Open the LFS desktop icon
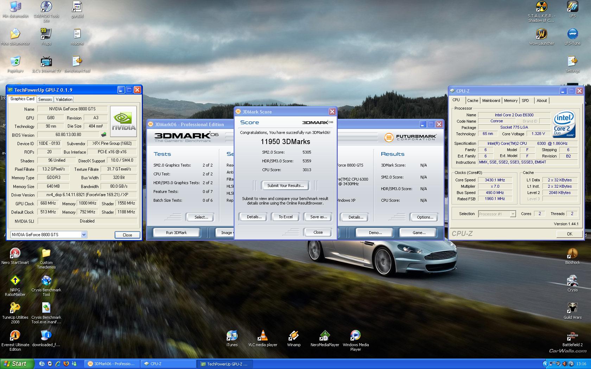 coord(572,9)
